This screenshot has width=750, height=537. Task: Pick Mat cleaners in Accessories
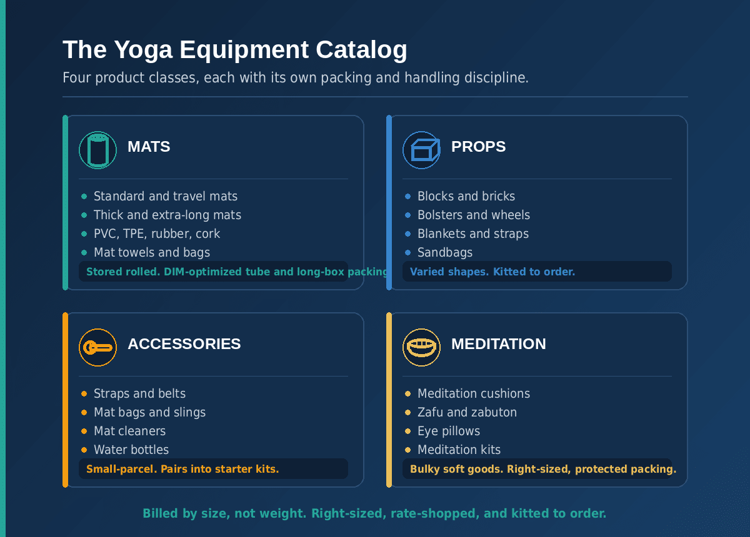pyautogui.click(x=129, y=431)
